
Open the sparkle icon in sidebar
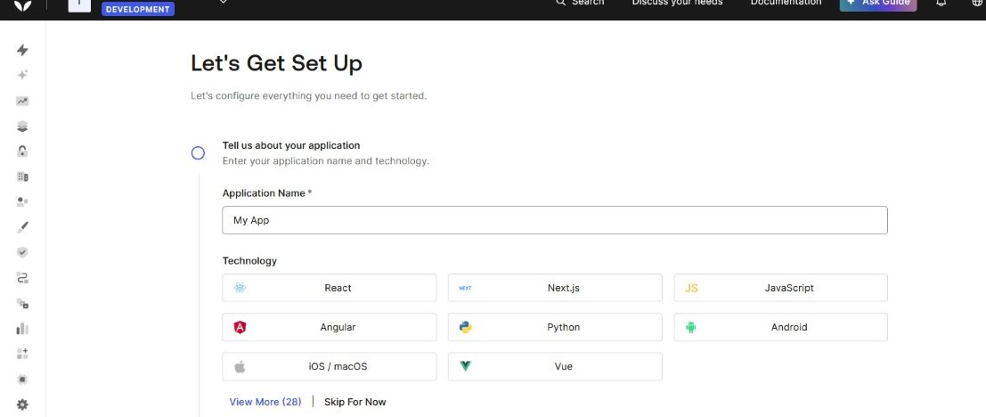(x=22, y=75)
